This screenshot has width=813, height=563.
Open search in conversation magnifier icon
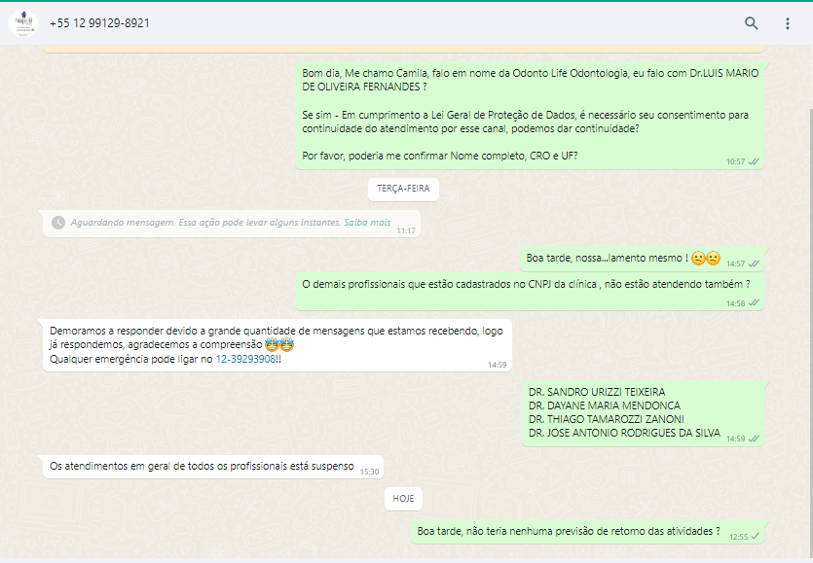[752, 23]
